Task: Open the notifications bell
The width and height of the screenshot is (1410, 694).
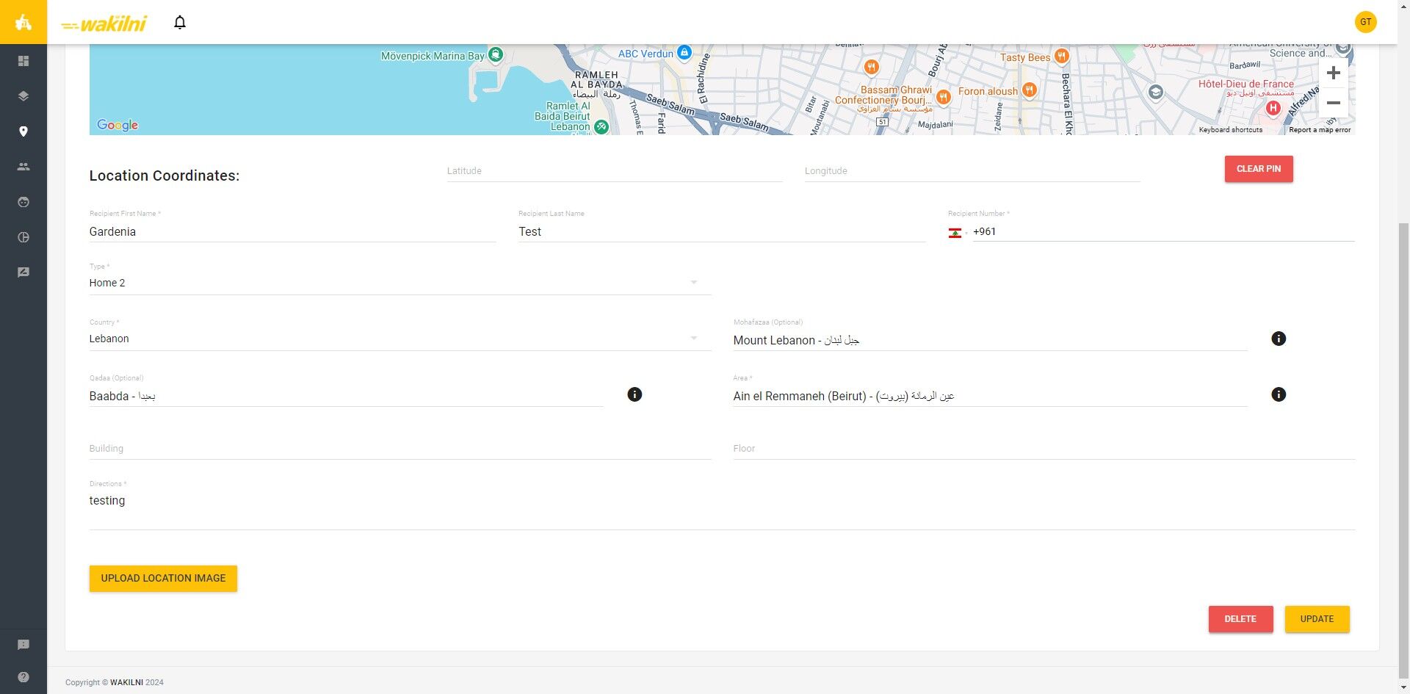Action: [180, 23]
